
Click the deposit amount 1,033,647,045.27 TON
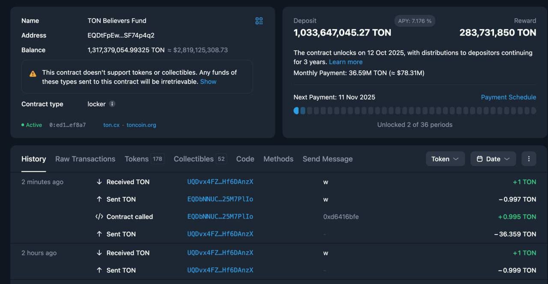point(342,32)
